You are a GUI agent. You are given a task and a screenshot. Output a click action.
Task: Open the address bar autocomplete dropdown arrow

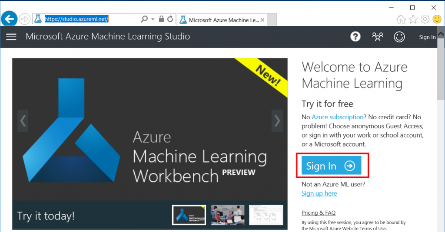click(x=153, y=19)
